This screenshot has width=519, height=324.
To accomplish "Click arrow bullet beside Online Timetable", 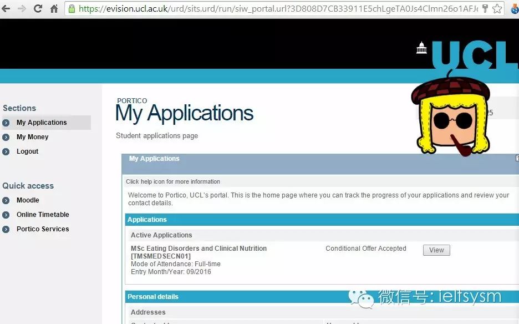I will coord(6,215).
